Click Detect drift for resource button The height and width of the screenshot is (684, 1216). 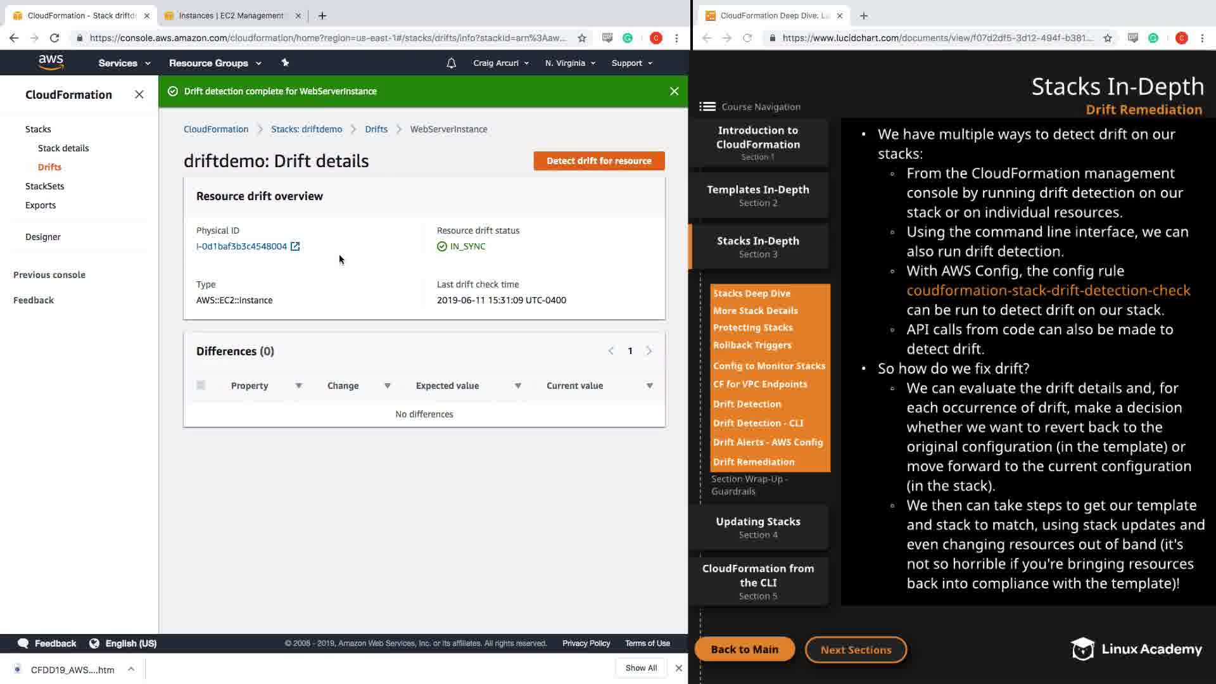pyautogui.click(x=598, y=161)
